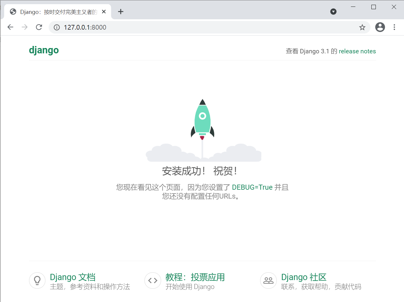View site information icon in address bar
The height and width of the screenshot is (302, 404).
(57, 27)
